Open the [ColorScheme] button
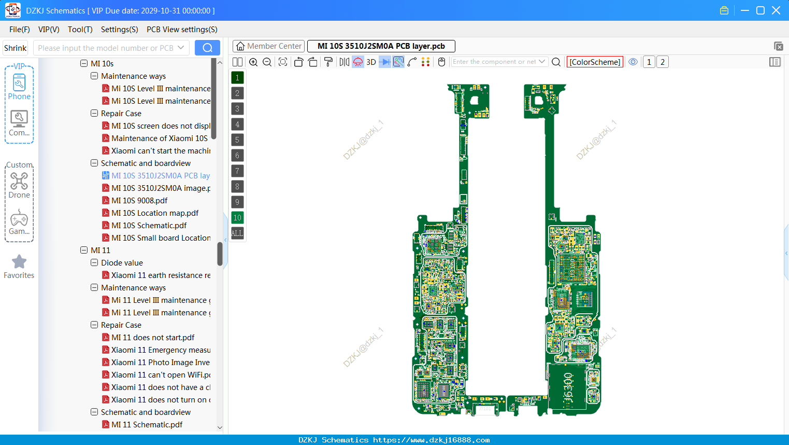The image size is (789, 445). click(595, 62)
